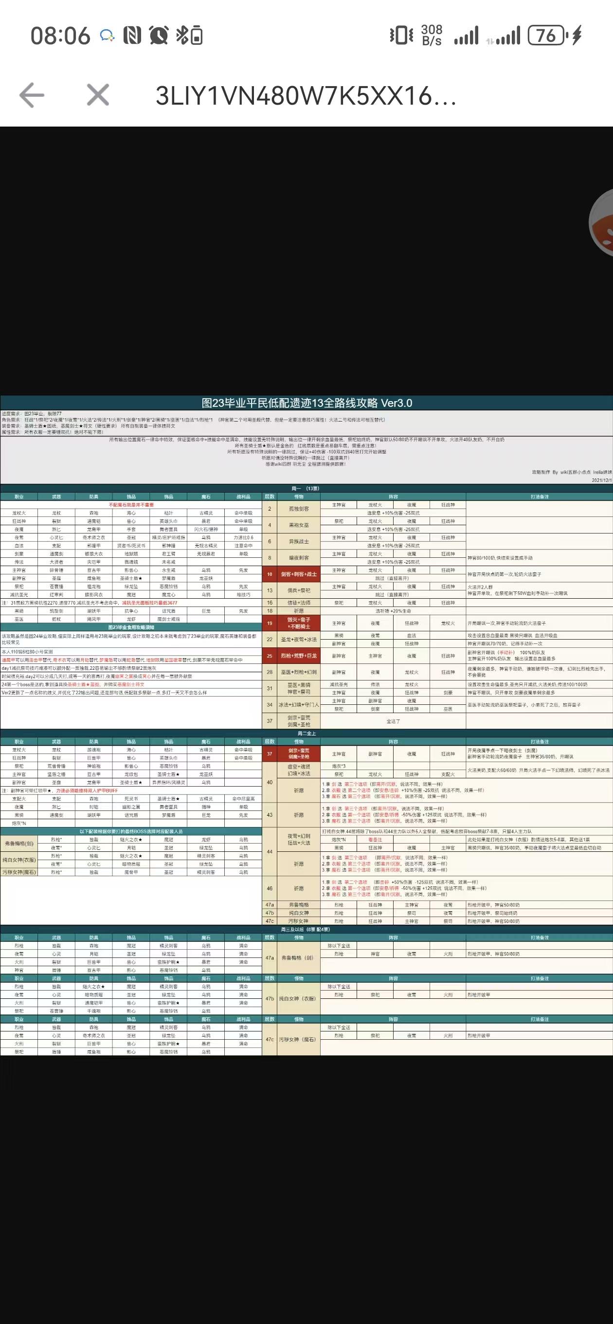Screen dimensions: 613x1324
Task: Tap the 闪火石/猎神 magic stone cell
Action: pyautogui.click(x=206, y=529)
